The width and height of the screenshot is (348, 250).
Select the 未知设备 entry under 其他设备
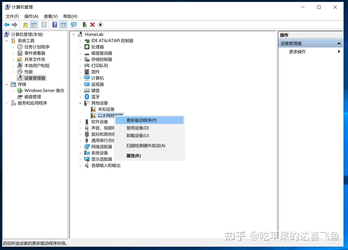(x=106, y=109)
